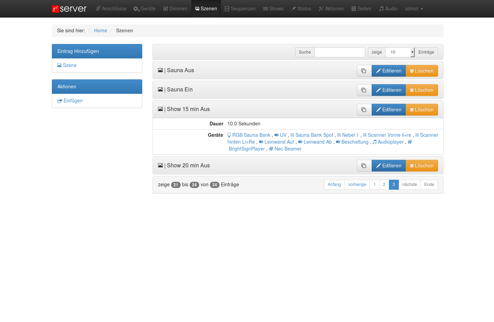Viewport: 494px width, 322px height.
Task: Duplicate the Sauna Ein scene
Action: (x=364, y=90)
